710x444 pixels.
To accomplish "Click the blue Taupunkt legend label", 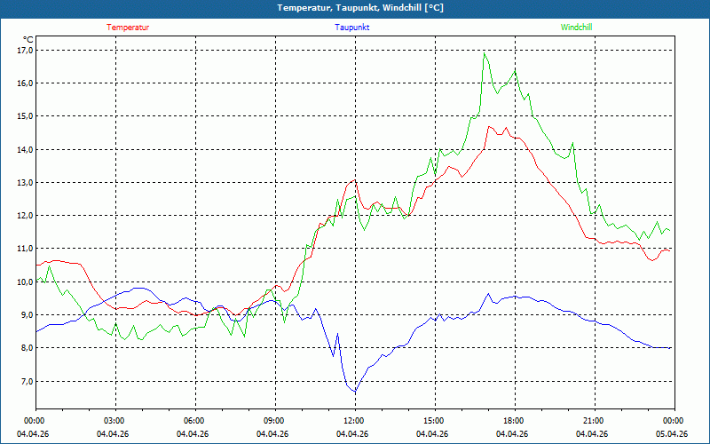I will 352,28.
